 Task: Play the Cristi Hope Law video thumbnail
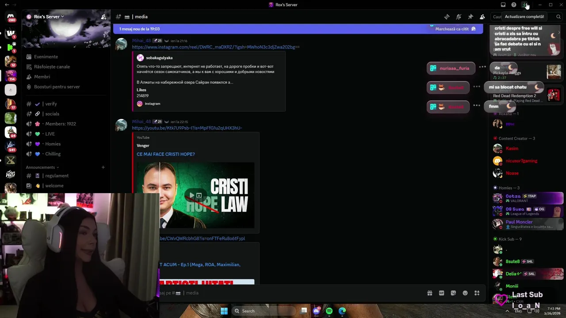pos(195,195)
